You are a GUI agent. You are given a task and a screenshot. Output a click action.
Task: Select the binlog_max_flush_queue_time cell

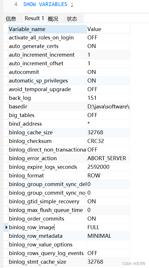(x=47, y=210)
